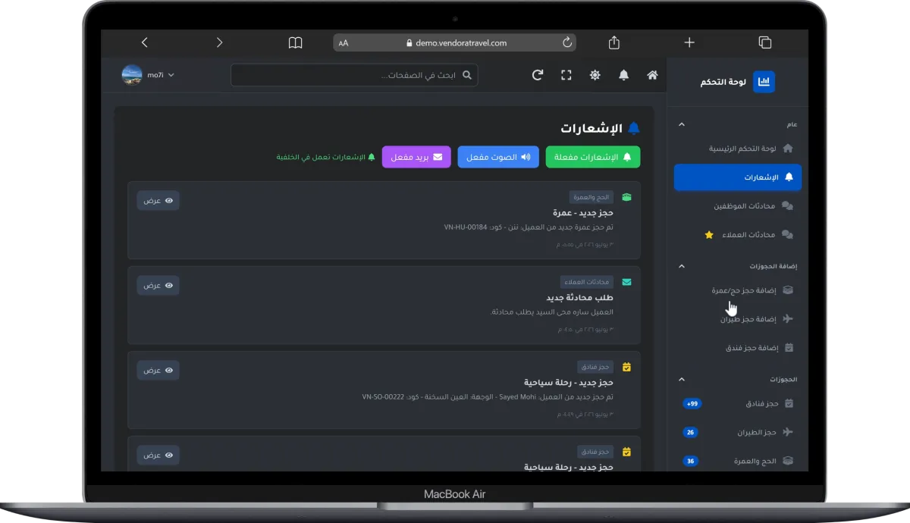The image size is (910, 523).
Task: Click the 36 Hajj bookings badge
Action: (x=690, y=461)
